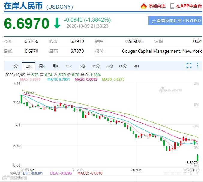Image resolution: width=203 pixels, height=182 pixels.
Task: Click the 在岸人民币 title heading
Action: [23, 6]
